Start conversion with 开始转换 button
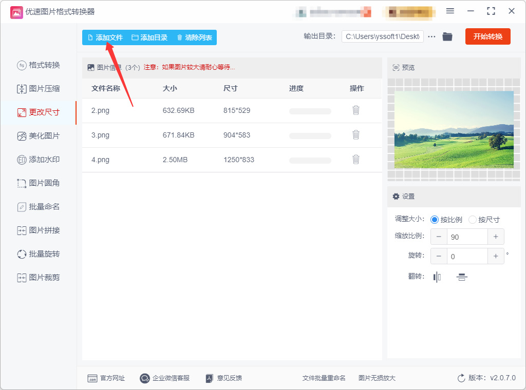The width and height of the screenshot is (526, 390). [x=488, y=36]
